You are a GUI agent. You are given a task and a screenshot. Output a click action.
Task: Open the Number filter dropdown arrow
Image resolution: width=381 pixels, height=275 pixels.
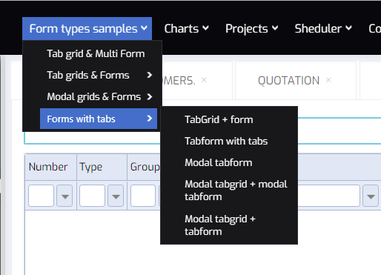point(64,196)
